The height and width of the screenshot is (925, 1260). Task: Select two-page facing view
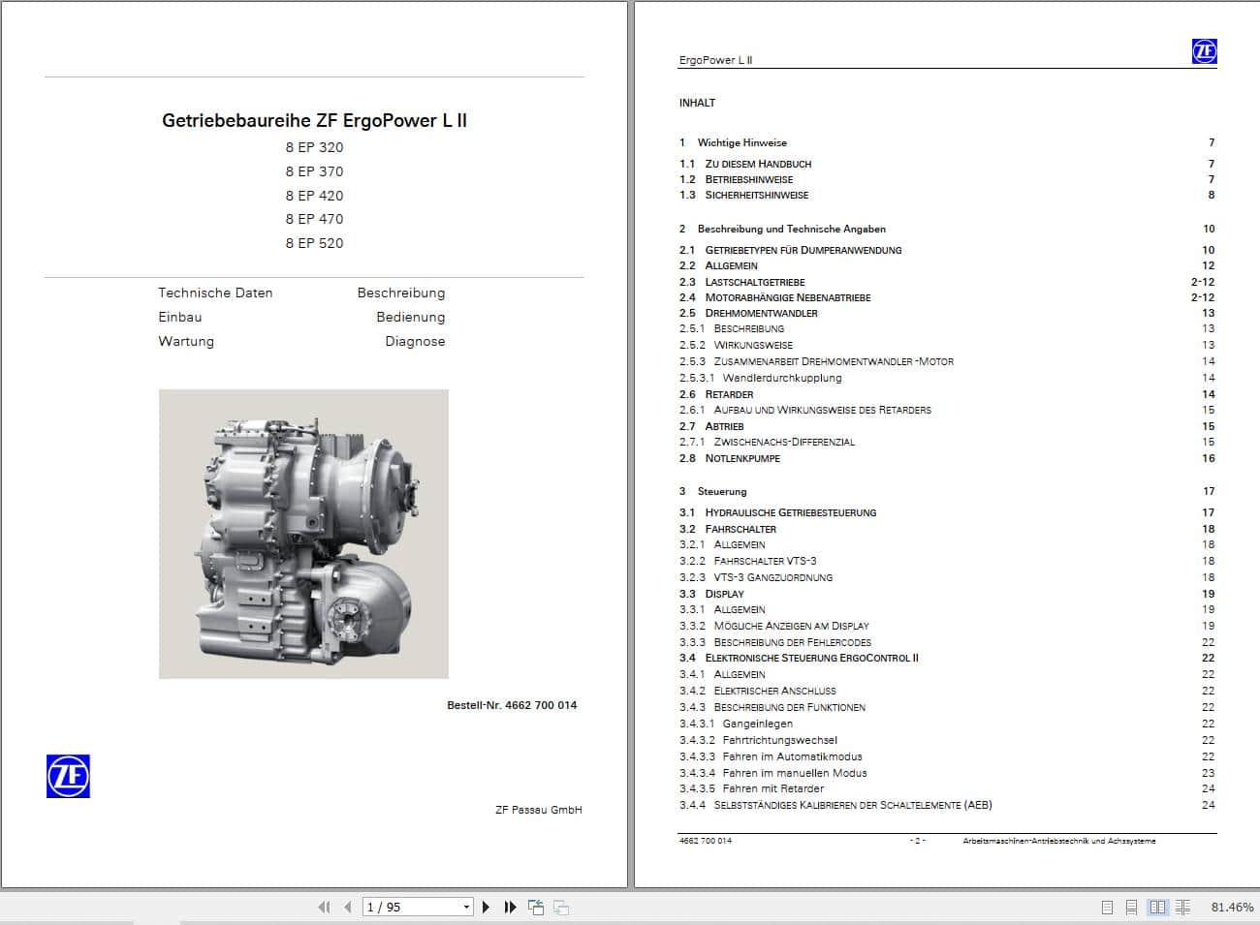(x=1157, y=908)
